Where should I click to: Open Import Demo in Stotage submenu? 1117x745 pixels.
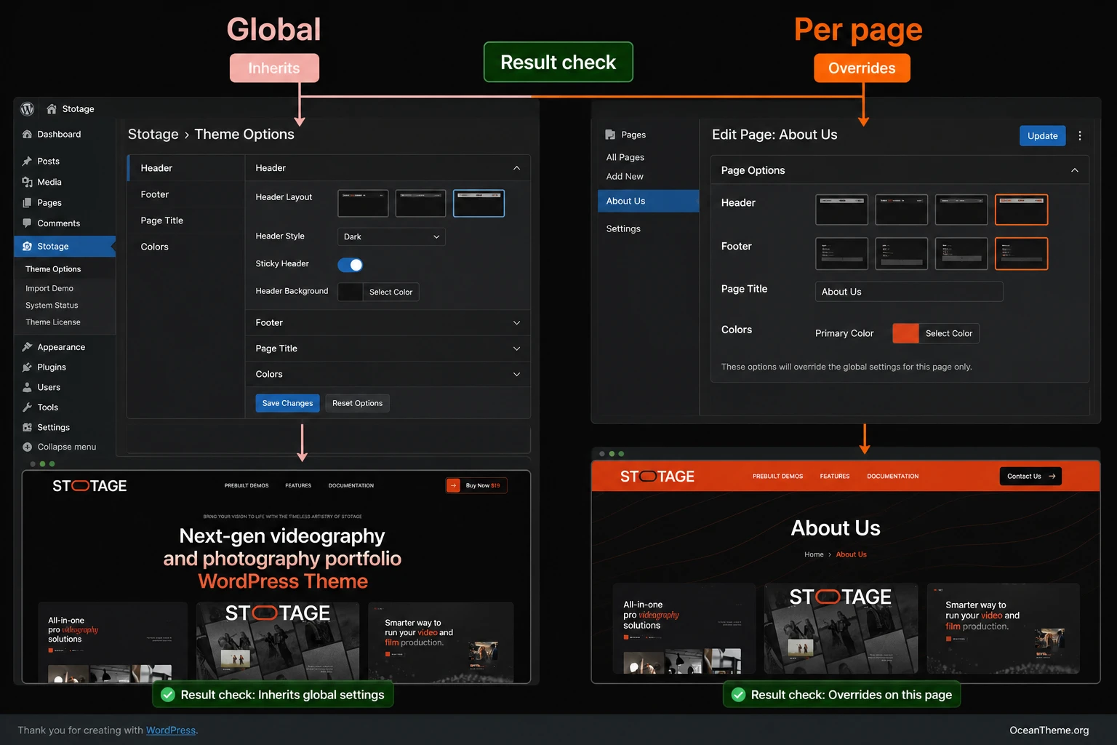[49, 289]
